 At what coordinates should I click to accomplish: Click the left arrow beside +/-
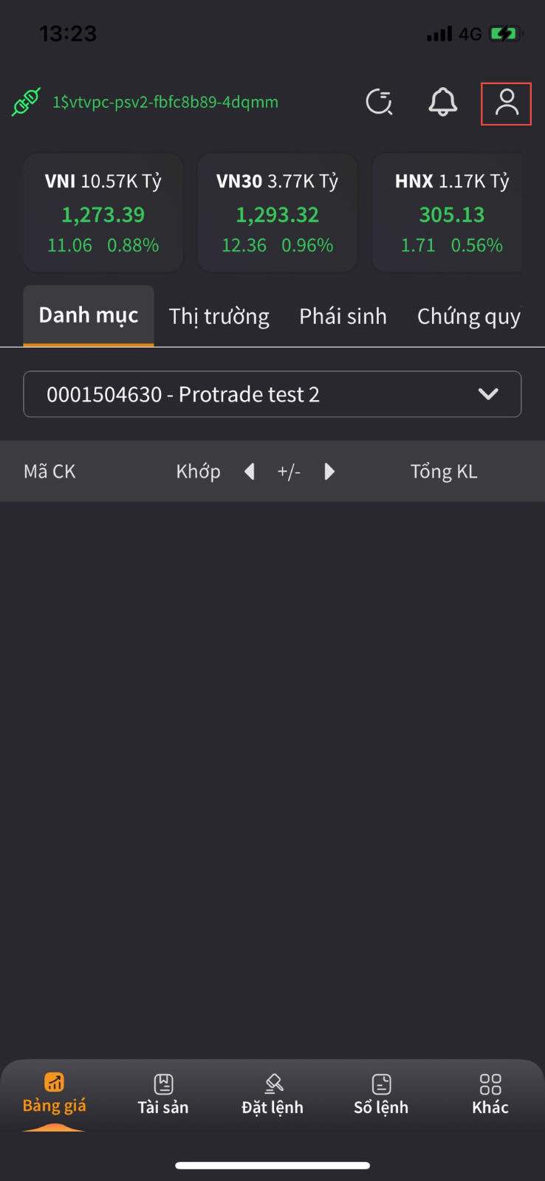pyautogui.click(x=250, y=472)
